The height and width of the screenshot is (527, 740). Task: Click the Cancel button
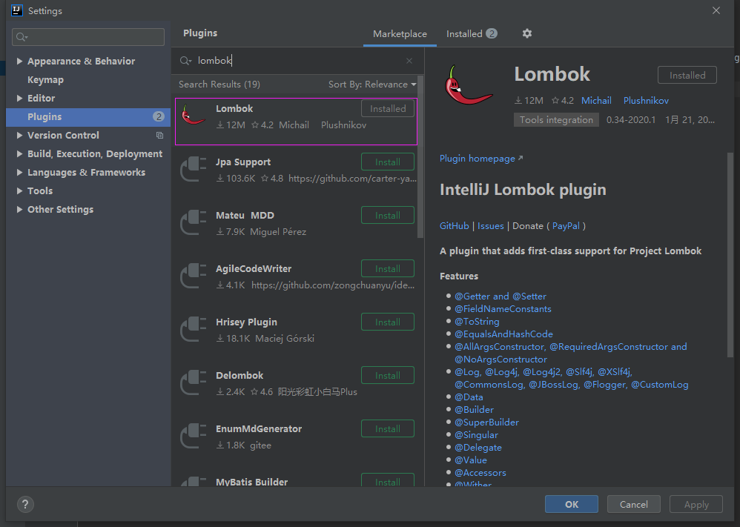(633, 504)
